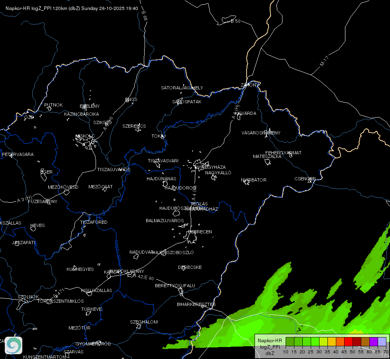Click the PUTNOK town label

[53, 105]
